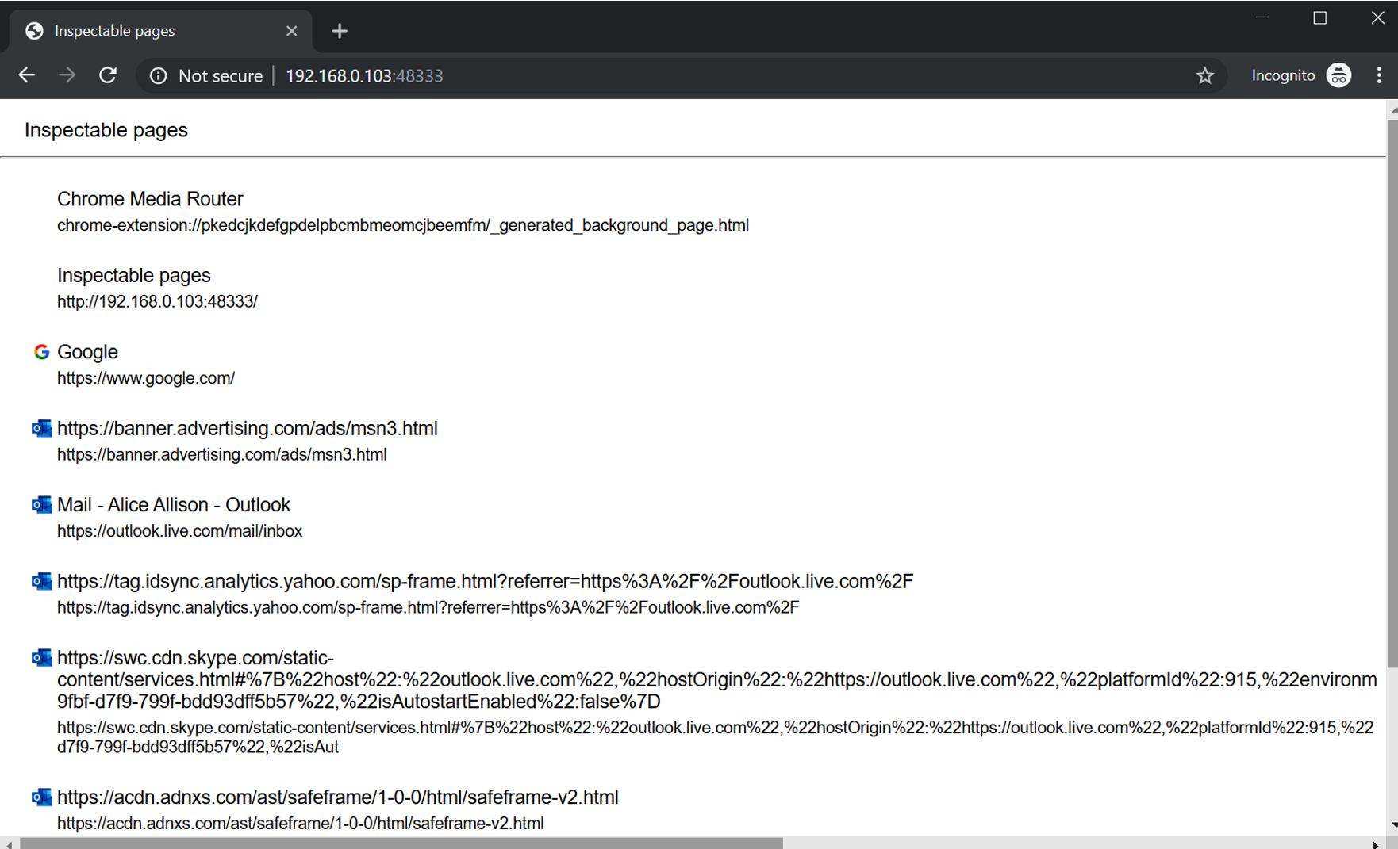Click the smaller acdn.adnxs.com safeframe URL text

[x=300, y=823]
